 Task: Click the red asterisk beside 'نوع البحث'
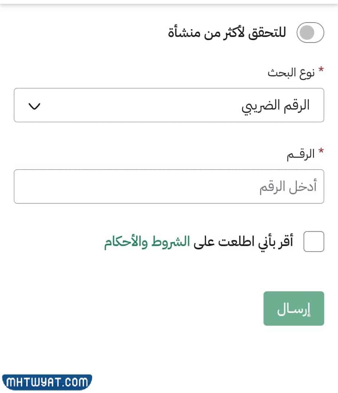tap(321, 70)
